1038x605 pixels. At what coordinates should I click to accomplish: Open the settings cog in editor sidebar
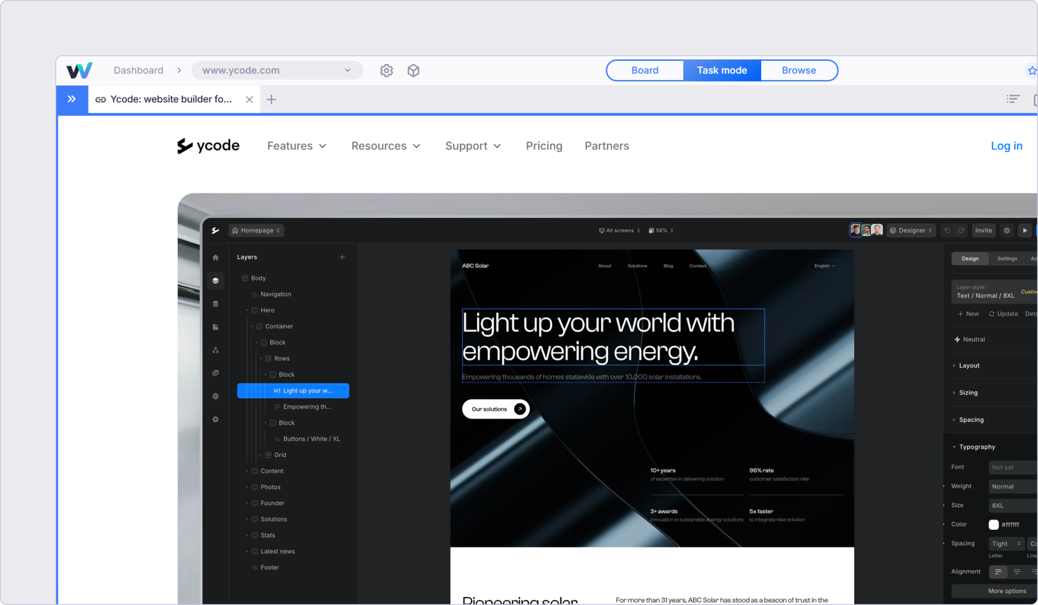click(x=215, y=419)
